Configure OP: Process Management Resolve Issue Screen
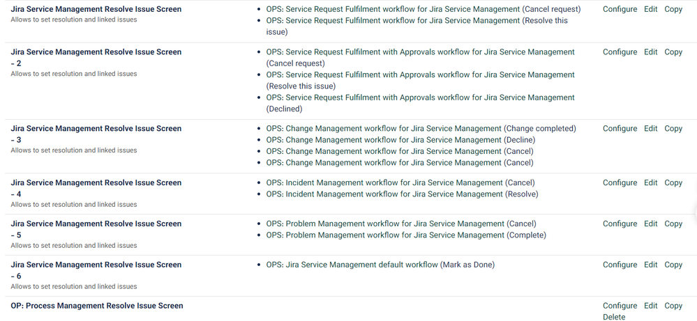The image size is (697, 321). [620, 306]
